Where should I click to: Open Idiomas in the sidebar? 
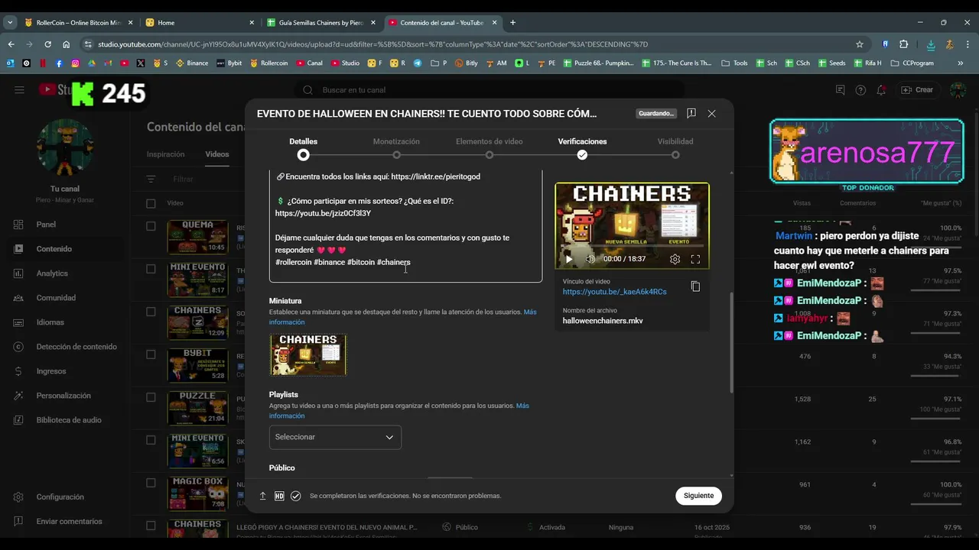[50, 322]
